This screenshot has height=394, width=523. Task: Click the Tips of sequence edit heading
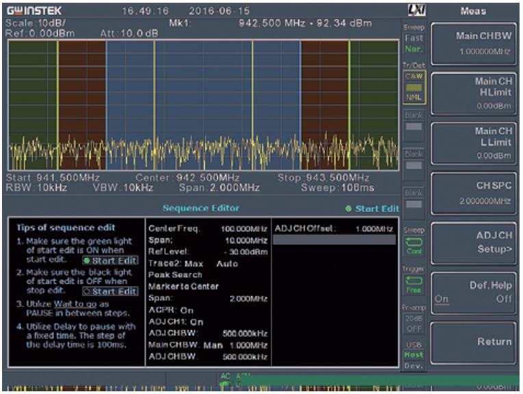click(x=66, y=228)
